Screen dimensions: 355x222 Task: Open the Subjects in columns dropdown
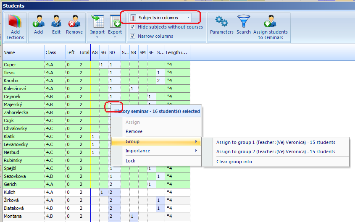160,18
